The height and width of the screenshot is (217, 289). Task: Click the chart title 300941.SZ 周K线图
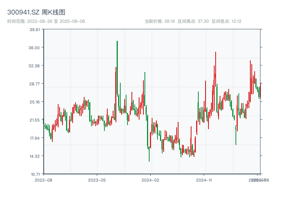tap(36, 12)
